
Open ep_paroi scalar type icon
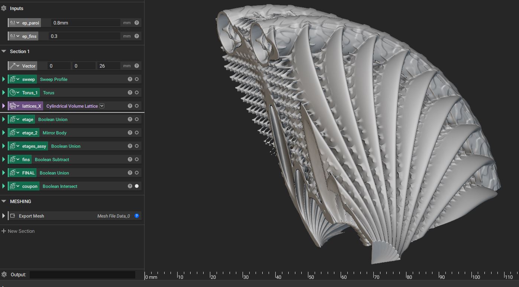pyautogui.click(x=14, y=23)
